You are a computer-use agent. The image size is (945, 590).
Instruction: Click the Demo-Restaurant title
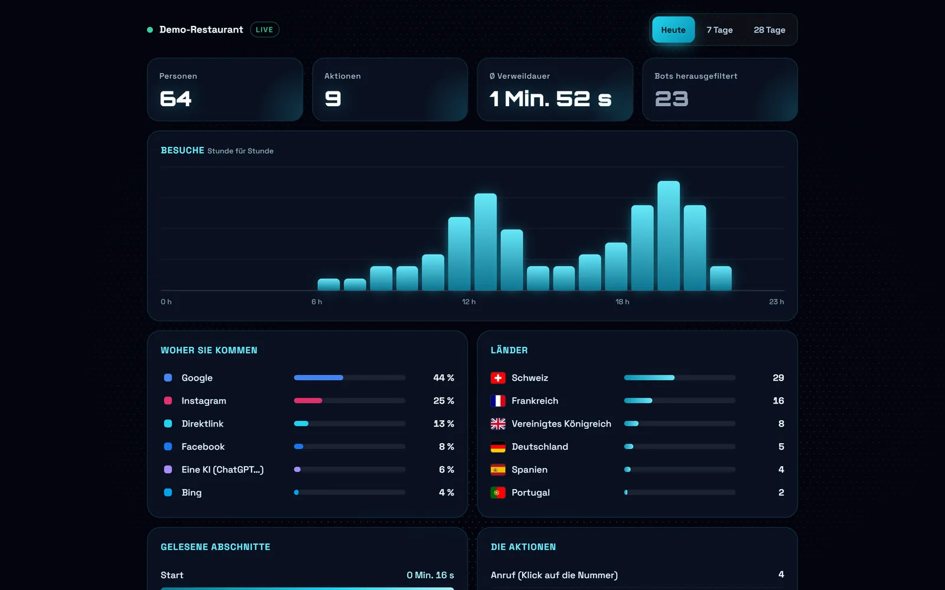point(201,29)
